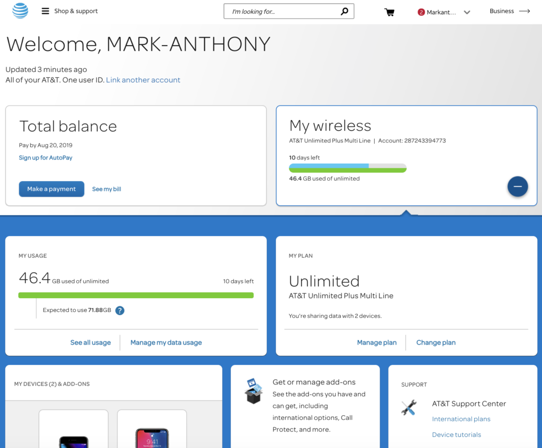Expand the Markant account dropdown chevron
The height and width of the screenshot is (448, 542).
(x=467, y=13)
